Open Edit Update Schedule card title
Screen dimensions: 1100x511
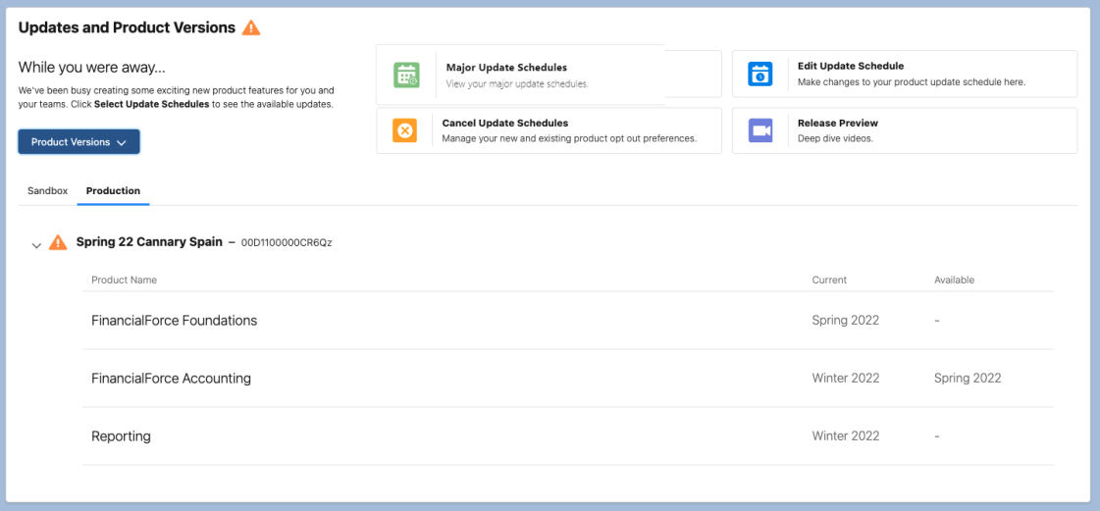(850, 67)
